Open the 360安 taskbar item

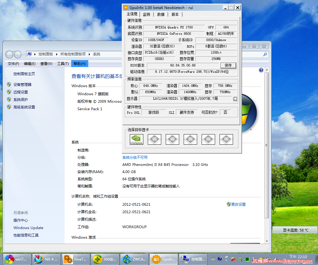[x=105, y=259]
